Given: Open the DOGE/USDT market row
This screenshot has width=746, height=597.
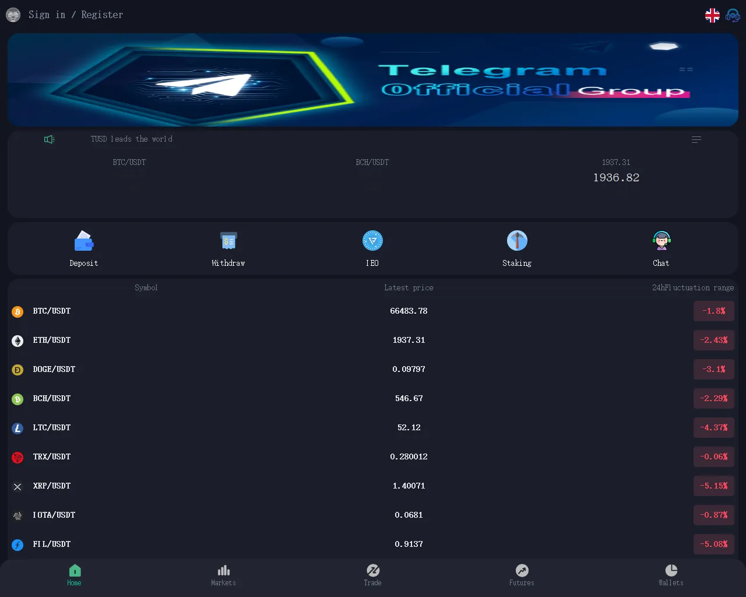Looking at the screenshot, I should 373,370.
